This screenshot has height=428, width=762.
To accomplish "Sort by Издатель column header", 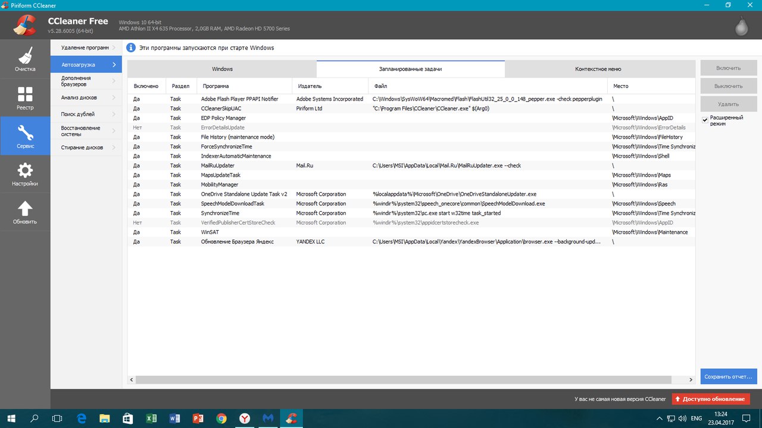I will click(330, 86).
